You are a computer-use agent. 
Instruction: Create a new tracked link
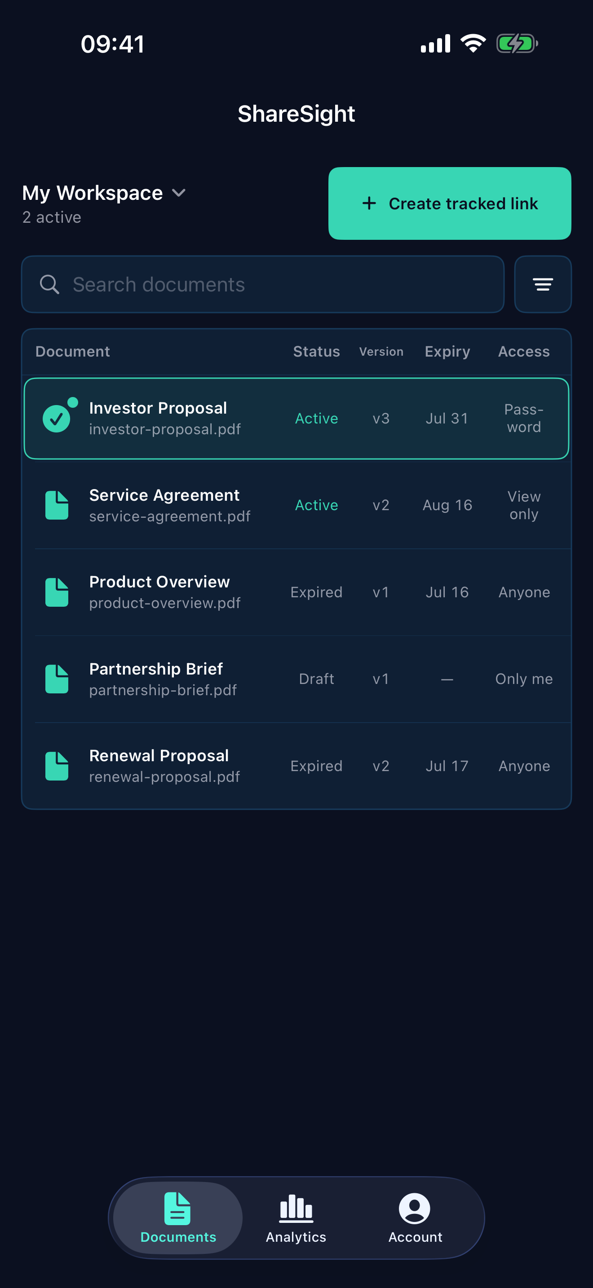[x=450, y=203]
